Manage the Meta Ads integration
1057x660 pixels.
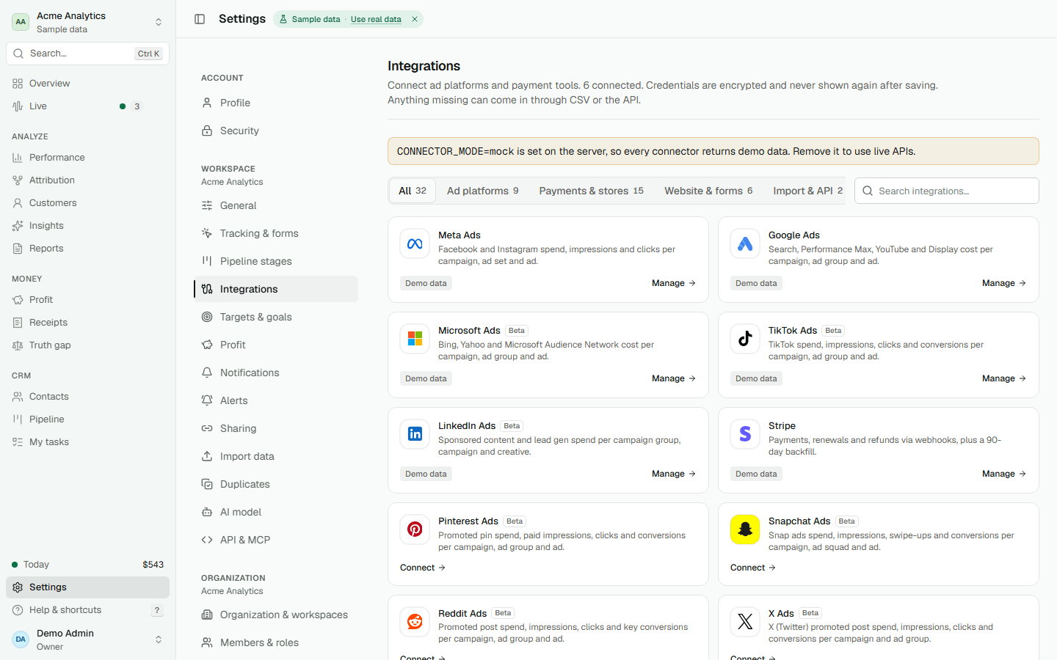tap(674, 283)
